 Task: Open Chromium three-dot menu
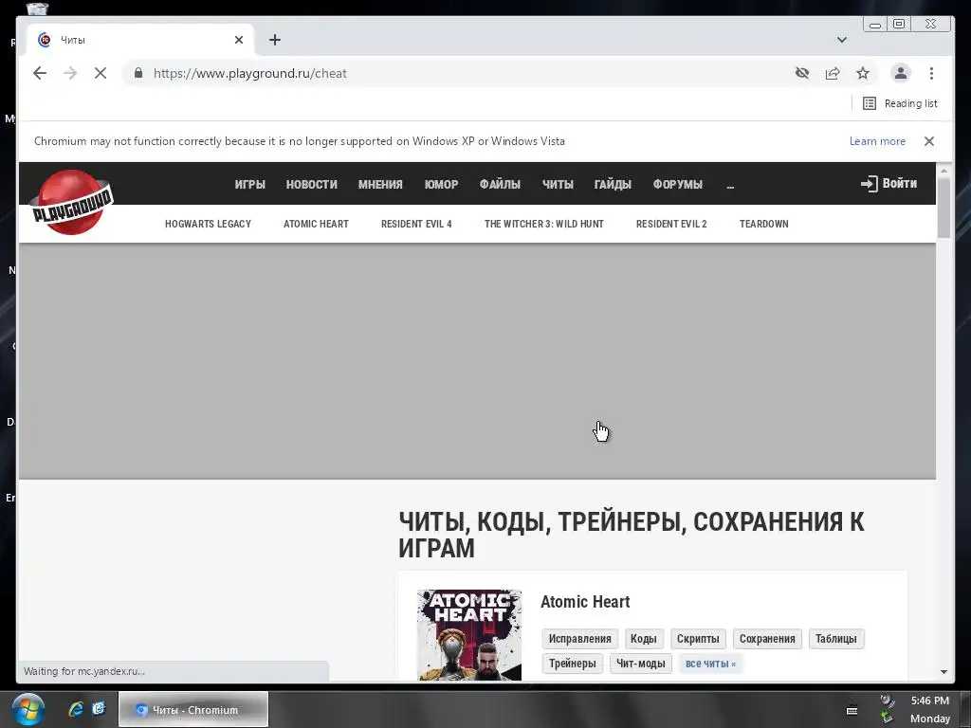931,73
